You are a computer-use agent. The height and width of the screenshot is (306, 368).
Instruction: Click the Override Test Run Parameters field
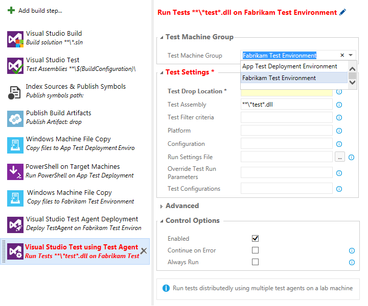pyautogui.click(x=287, y=172)
